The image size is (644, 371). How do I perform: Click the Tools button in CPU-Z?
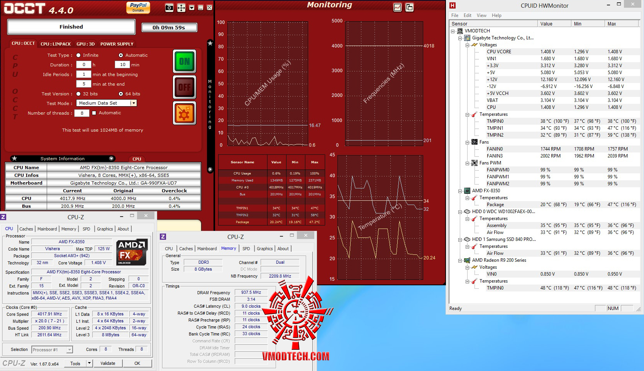75,363
